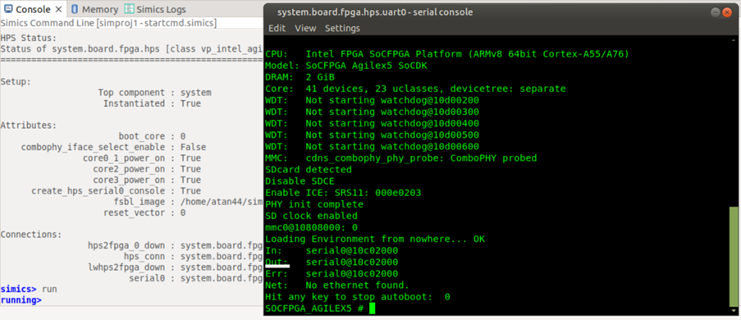The width and height of the screenshot is (741, 320).
Task: Click the serial console vertical scrollbar thumb
Action: 733,257
